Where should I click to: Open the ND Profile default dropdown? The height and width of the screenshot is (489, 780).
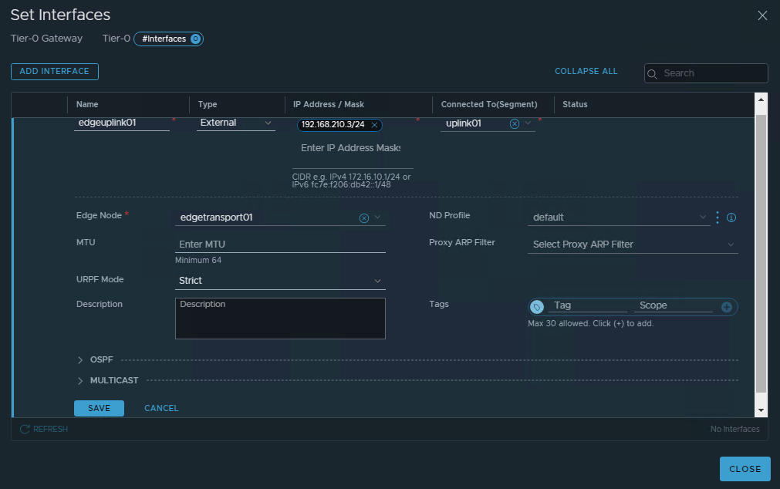click(x=617, y=218)
